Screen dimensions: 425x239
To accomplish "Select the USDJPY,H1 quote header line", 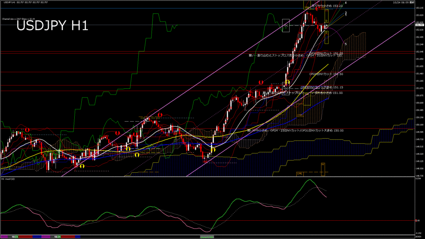I will pos(26,2).
